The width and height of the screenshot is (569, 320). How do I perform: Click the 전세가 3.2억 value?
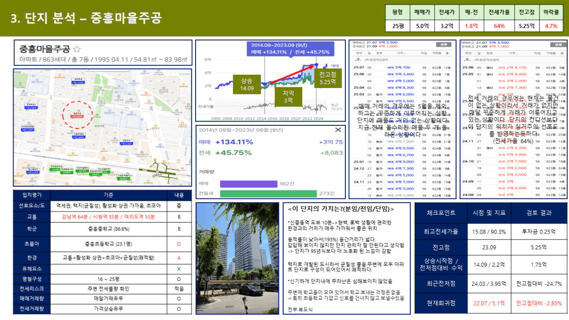446,26
